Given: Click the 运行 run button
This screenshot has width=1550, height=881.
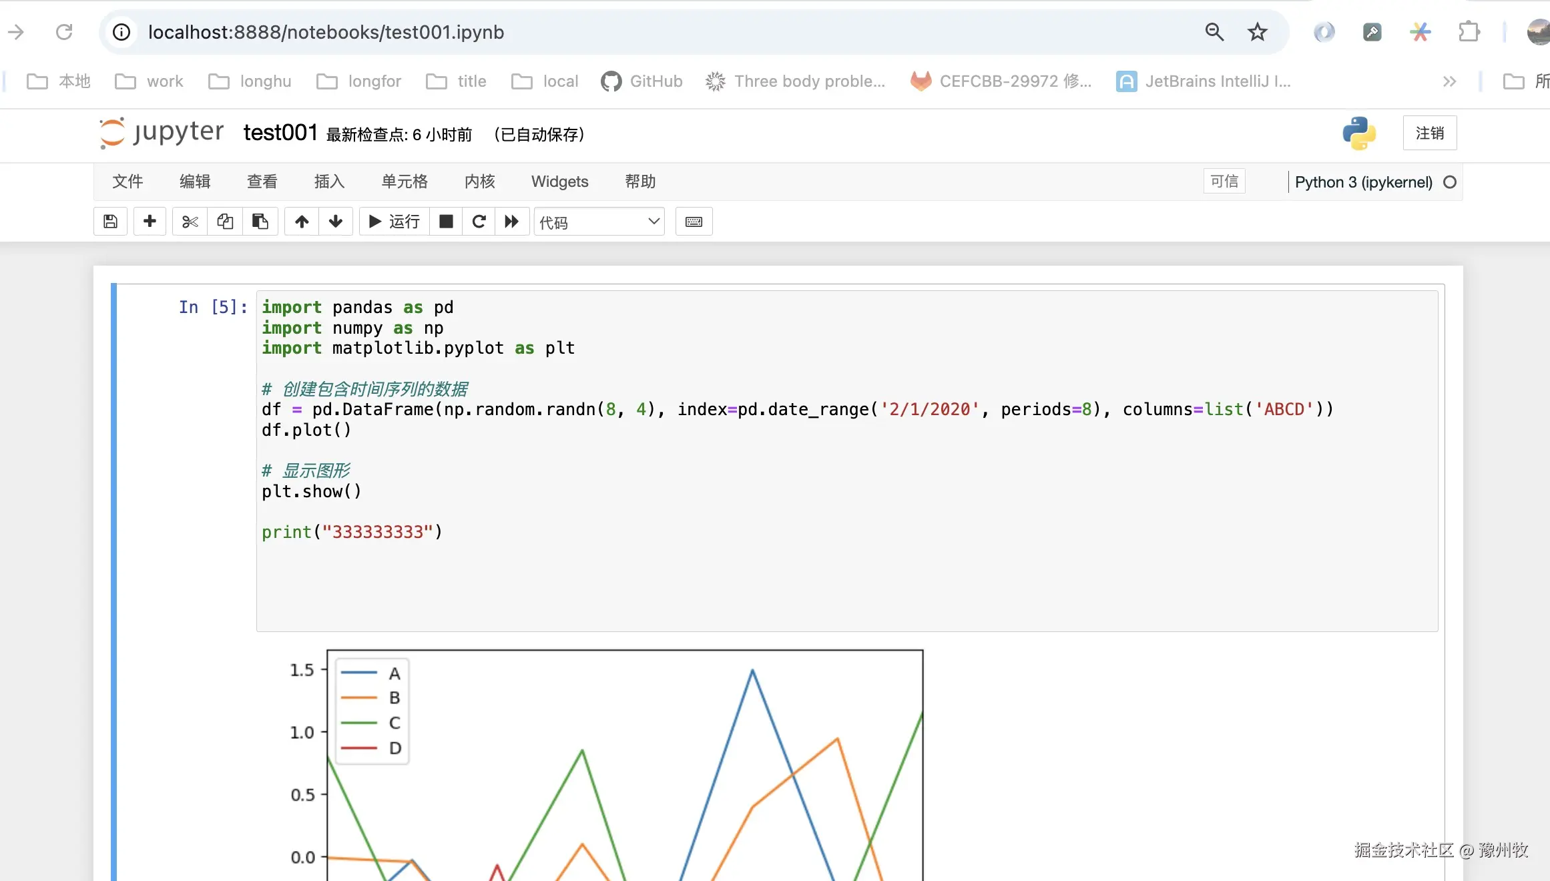Looking at the screenshot, I should click(395, 222).
